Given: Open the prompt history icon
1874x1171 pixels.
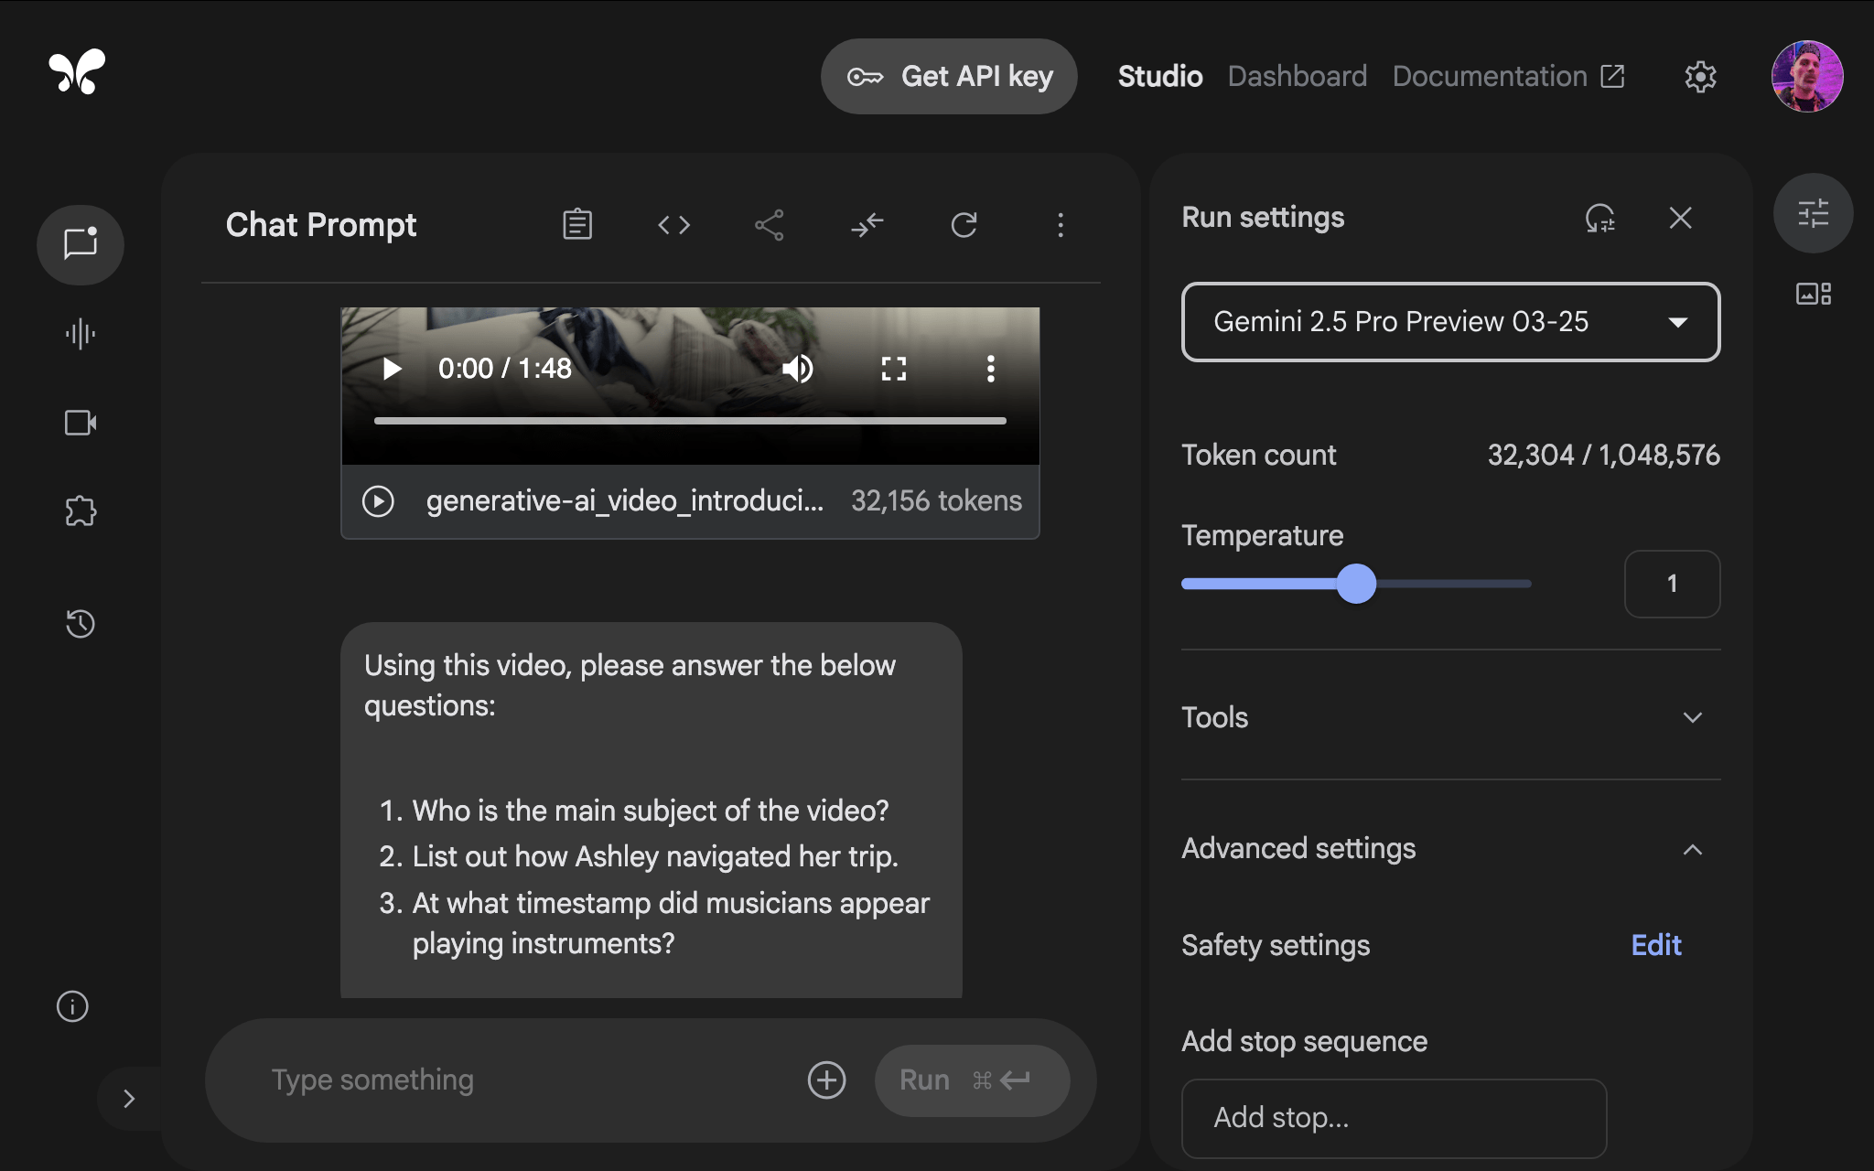Looking at the screenshot, I should click(x=81, y=624).
